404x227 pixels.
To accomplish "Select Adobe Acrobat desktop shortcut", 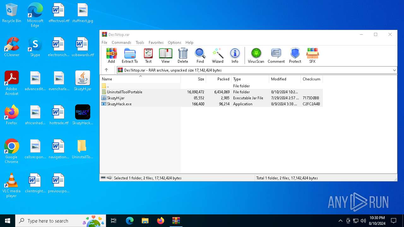I will (x=12, y=83).
